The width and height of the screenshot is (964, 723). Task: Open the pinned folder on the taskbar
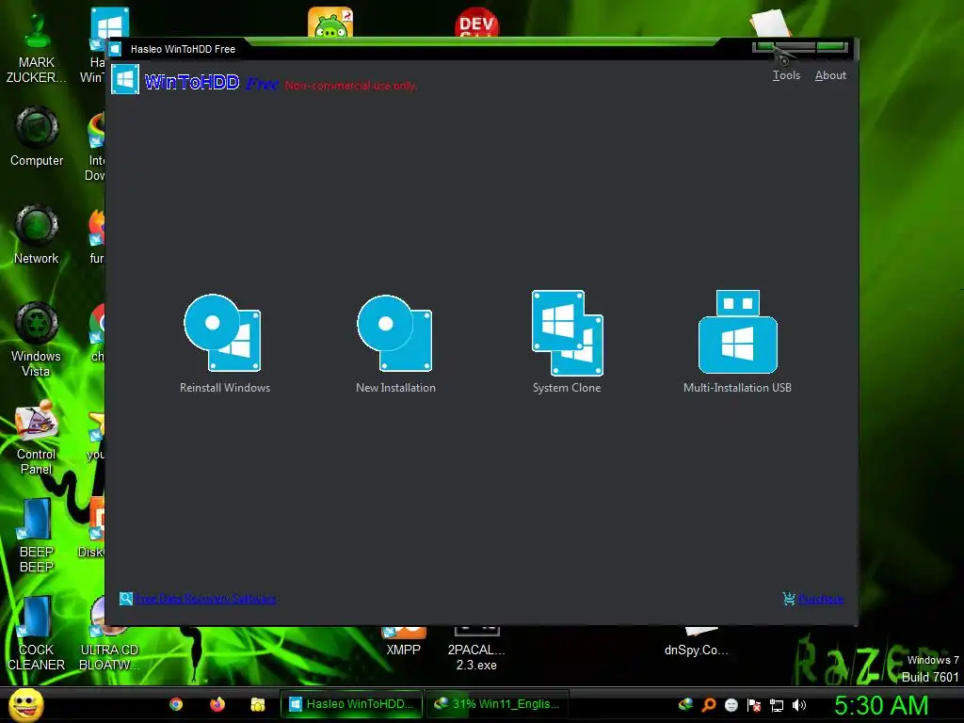click(x=258, y=704)
